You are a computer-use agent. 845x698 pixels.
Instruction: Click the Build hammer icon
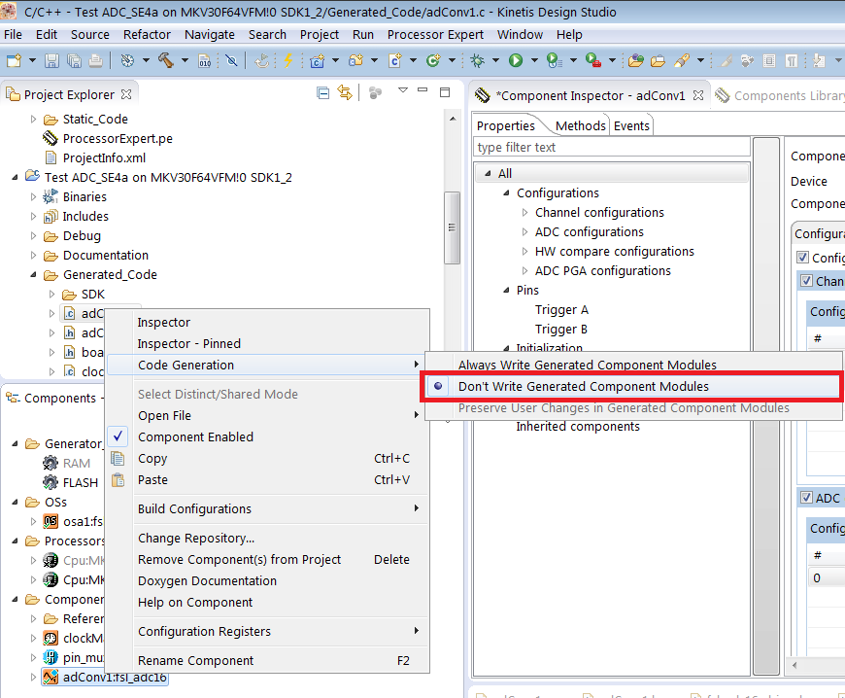click(166, 60)
